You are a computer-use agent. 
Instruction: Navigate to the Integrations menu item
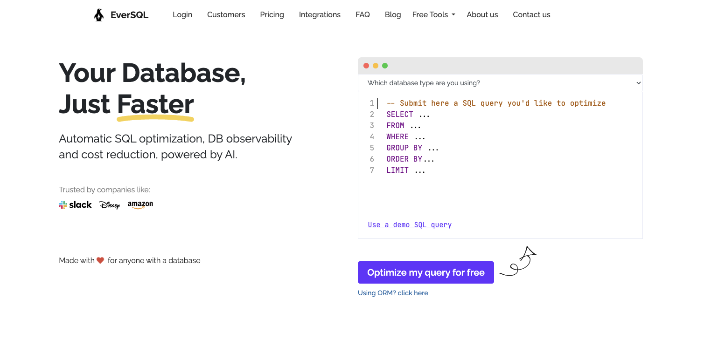(x=320, y=14)
